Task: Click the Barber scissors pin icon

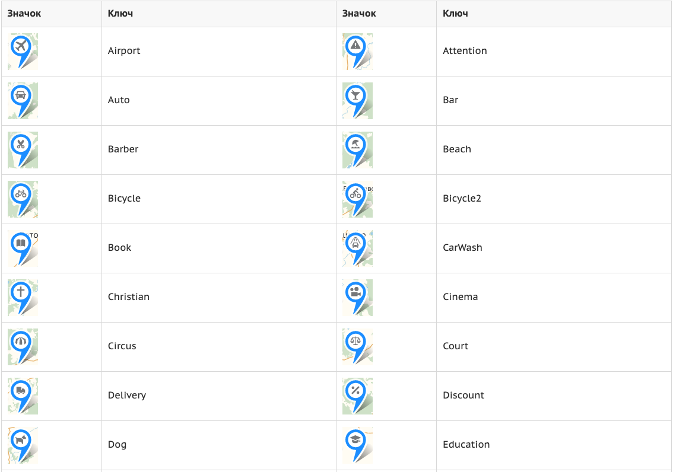Action: (23, 150)
